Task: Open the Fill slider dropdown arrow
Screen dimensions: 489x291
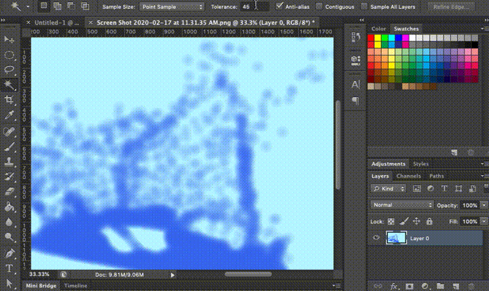Action: pyautogui.click(x=484, y=222)
